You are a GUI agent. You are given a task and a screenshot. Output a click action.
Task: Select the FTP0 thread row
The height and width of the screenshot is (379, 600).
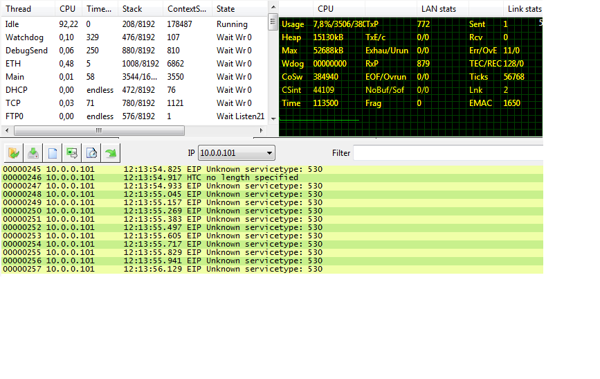coord(135,116)
